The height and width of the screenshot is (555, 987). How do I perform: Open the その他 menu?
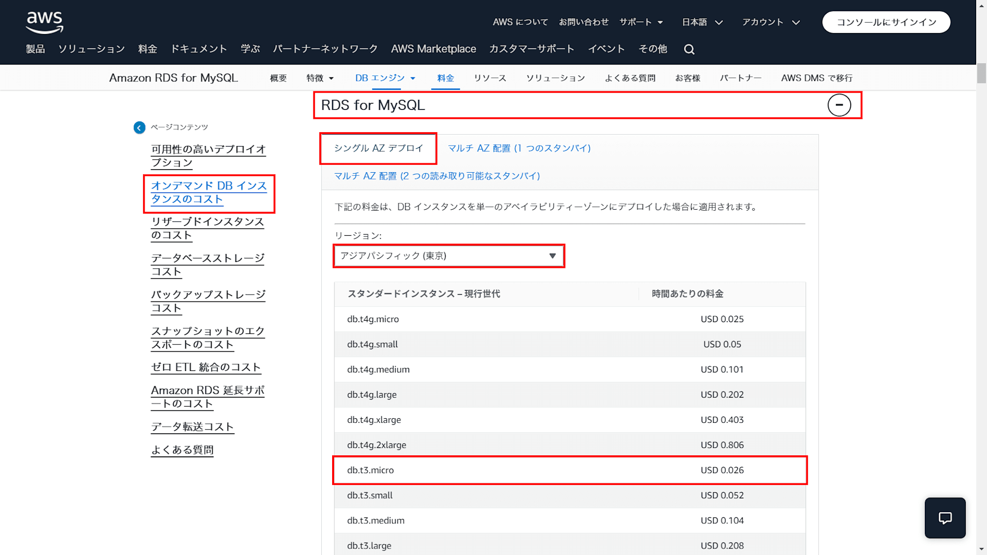[652, 49]
